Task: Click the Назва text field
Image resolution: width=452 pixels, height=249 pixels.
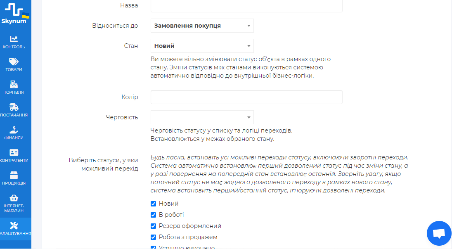Action: (x=246, y=6)
